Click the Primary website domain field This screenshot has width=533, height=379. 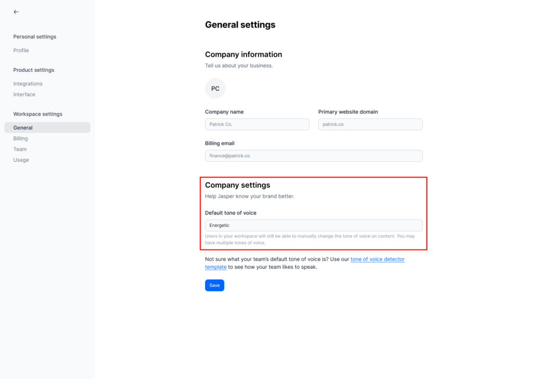click(370, 124)
